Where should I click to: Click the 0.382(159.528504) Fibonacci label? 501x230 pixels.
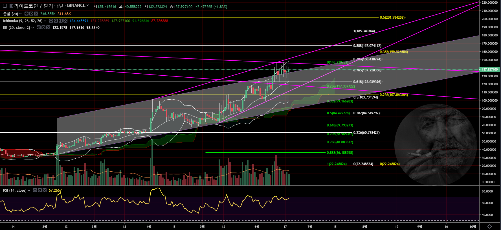tap(394, 52)
